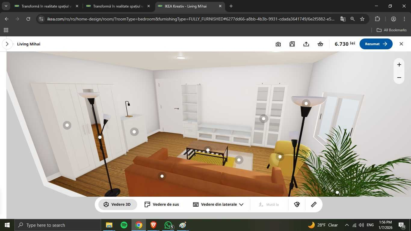Screen dimensions: 411x231
Task: Open Spotify from the taskbar
Action: pos(124,225)
